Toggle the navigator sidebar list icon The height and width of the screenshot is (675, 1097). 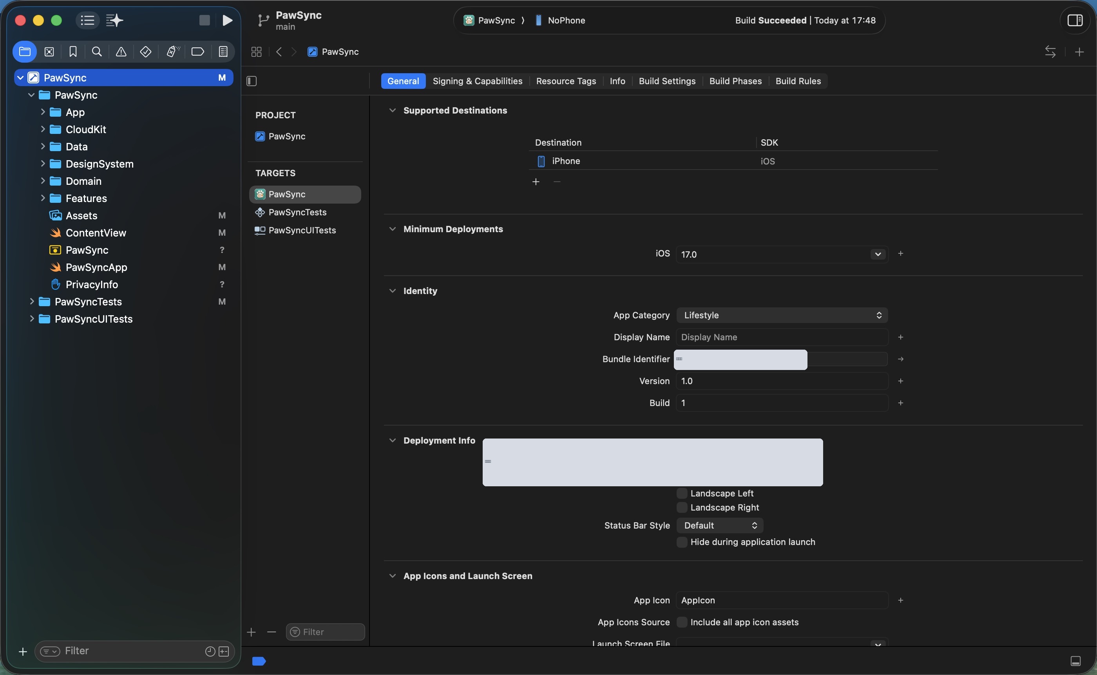[87, 20]
